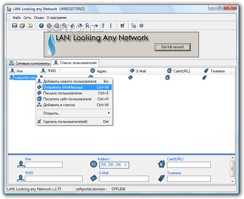Sort by the E-Mail column header
Screen dimensions: 244x199
coord(146,71)
